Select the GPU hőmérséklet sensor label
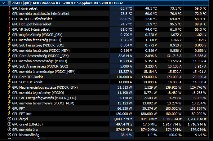 click(25, 8)
